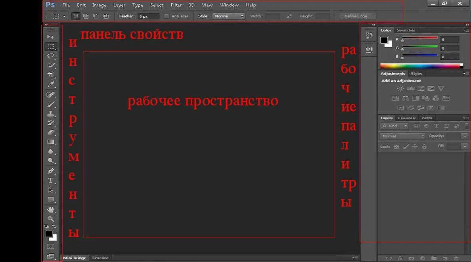Screen dimensions: 471x262
Task: Open the Style dropdown set to Normal
Action: click(x=228, y=16)
